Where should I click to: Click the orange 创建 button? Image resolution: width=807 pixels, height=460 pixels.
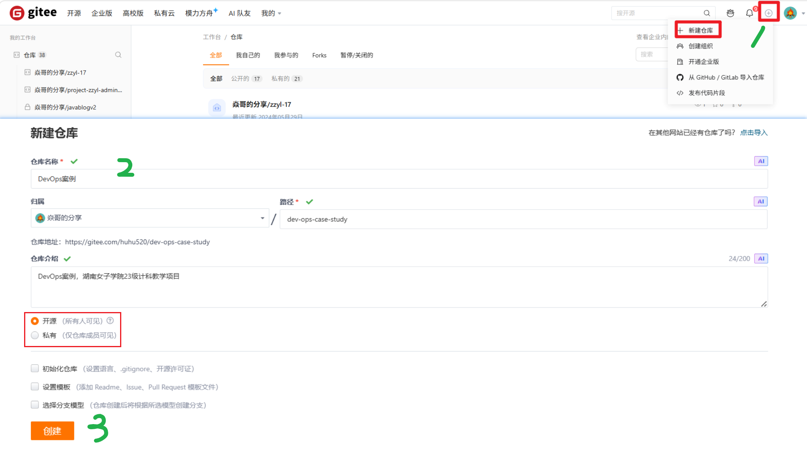53,431
